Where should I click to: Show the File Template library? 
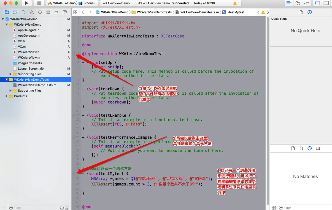click(293, 148)
